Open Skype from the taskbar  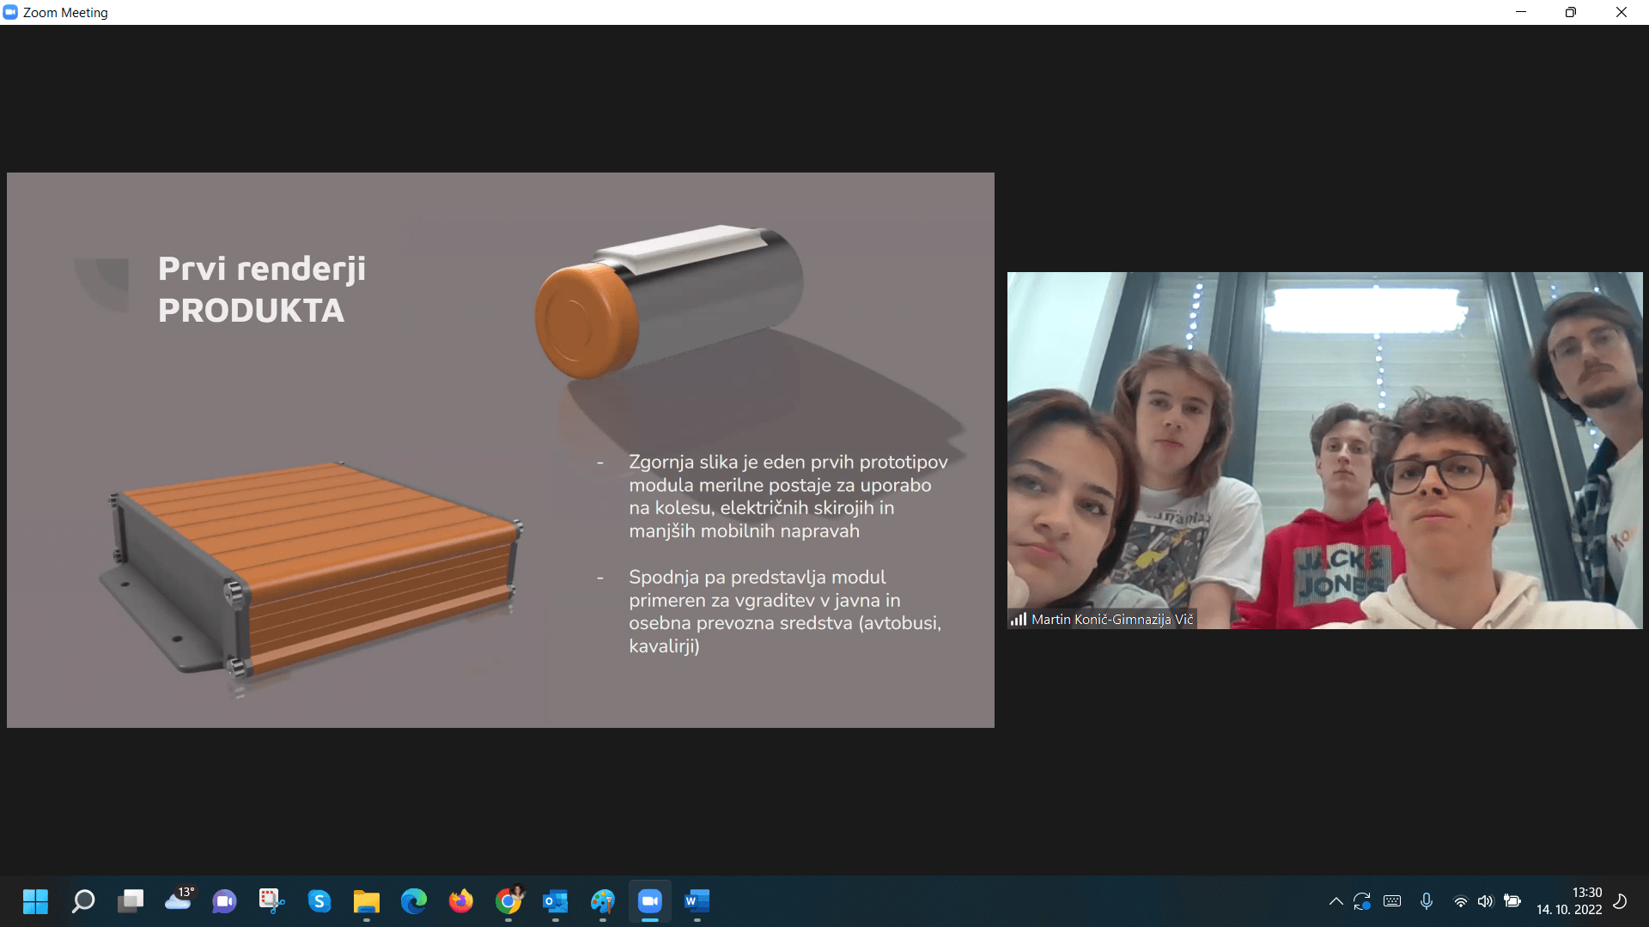coord(319,901)
